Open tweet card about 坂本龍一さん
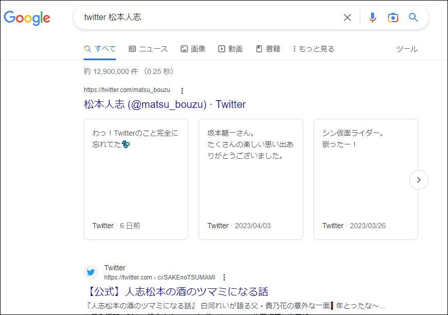The height and width of the screenshot is (315, 448). pos(251,179)
